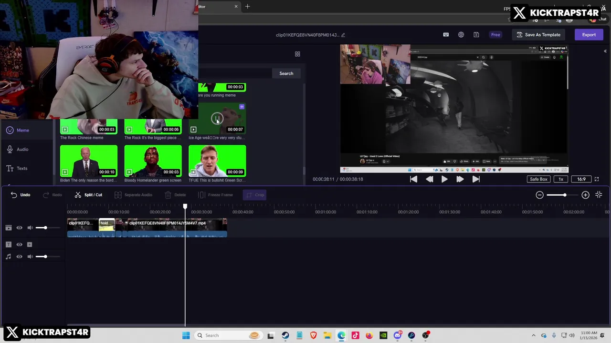Click the music track note icon
This screenshot has width=611, height=343.
(8, 257)
